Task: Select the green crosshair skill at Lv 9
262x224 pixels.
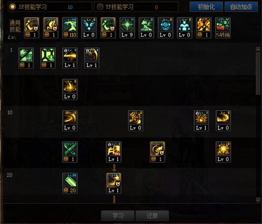Action: (127, 28)
